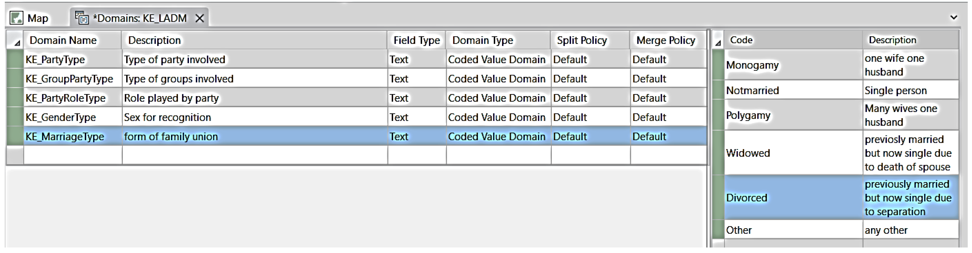This screenshot has width=972, height=253.
Task: Switch to the Map tab
Action: point(37,18)
